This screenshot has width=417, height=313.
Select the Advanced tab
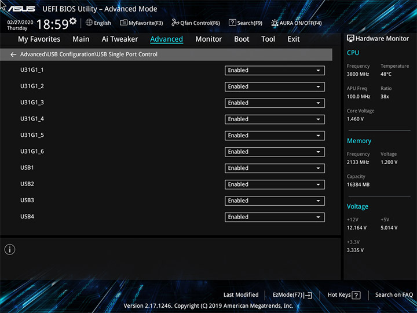[x=166, y=39]
